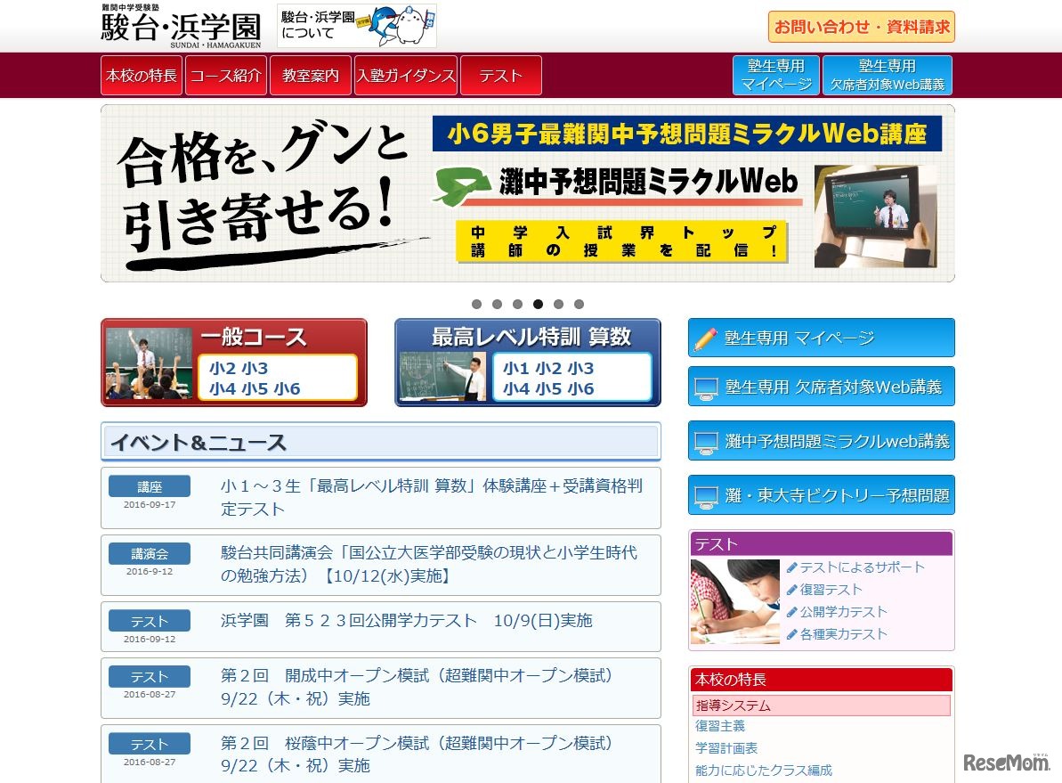Open 一般コース course card
The width and height of the screenshot is (1062, 783).
(x=234, y=363)
